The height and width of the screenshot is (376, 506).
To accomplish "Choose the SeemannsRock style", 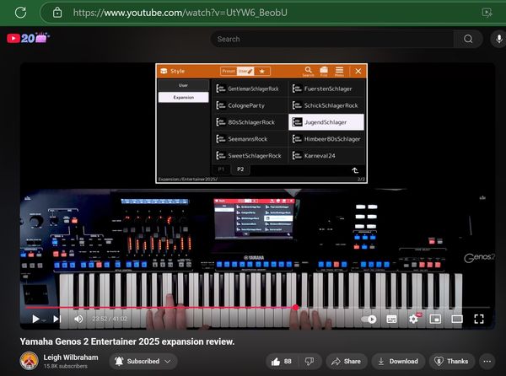I will 250,139.
